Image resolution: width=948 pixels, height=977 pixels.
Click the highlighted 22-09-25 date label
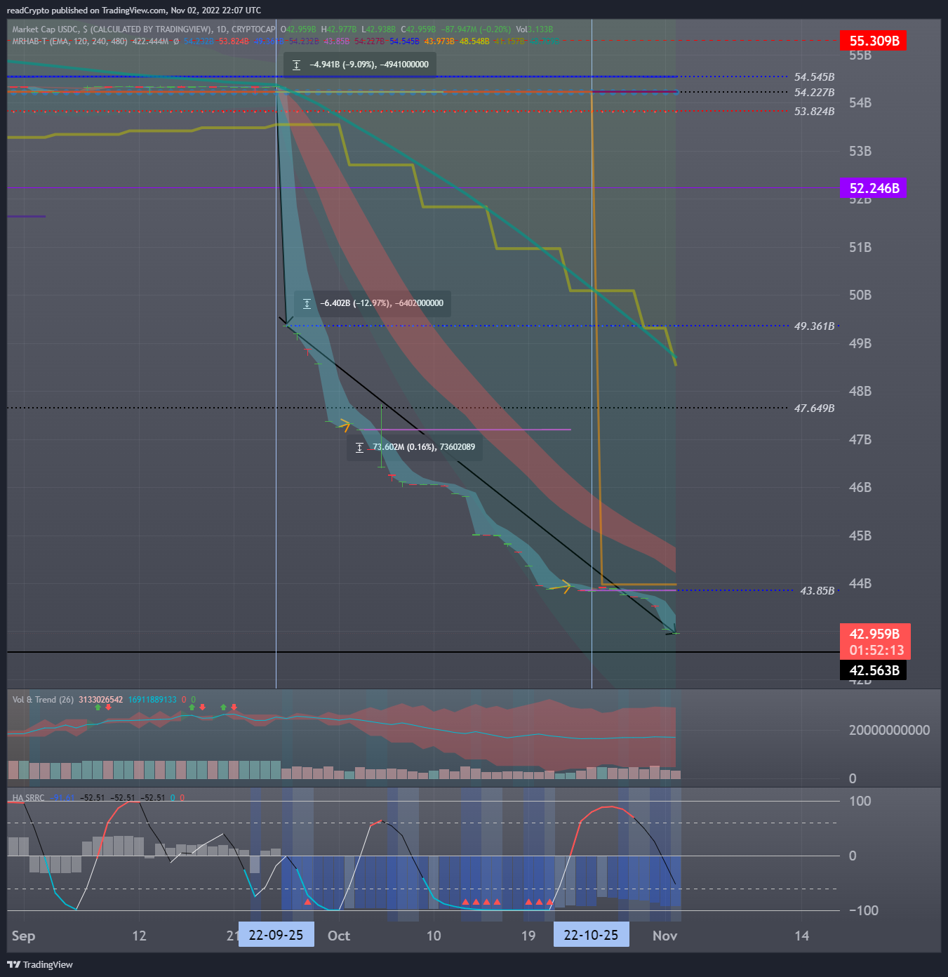(276, 935)
